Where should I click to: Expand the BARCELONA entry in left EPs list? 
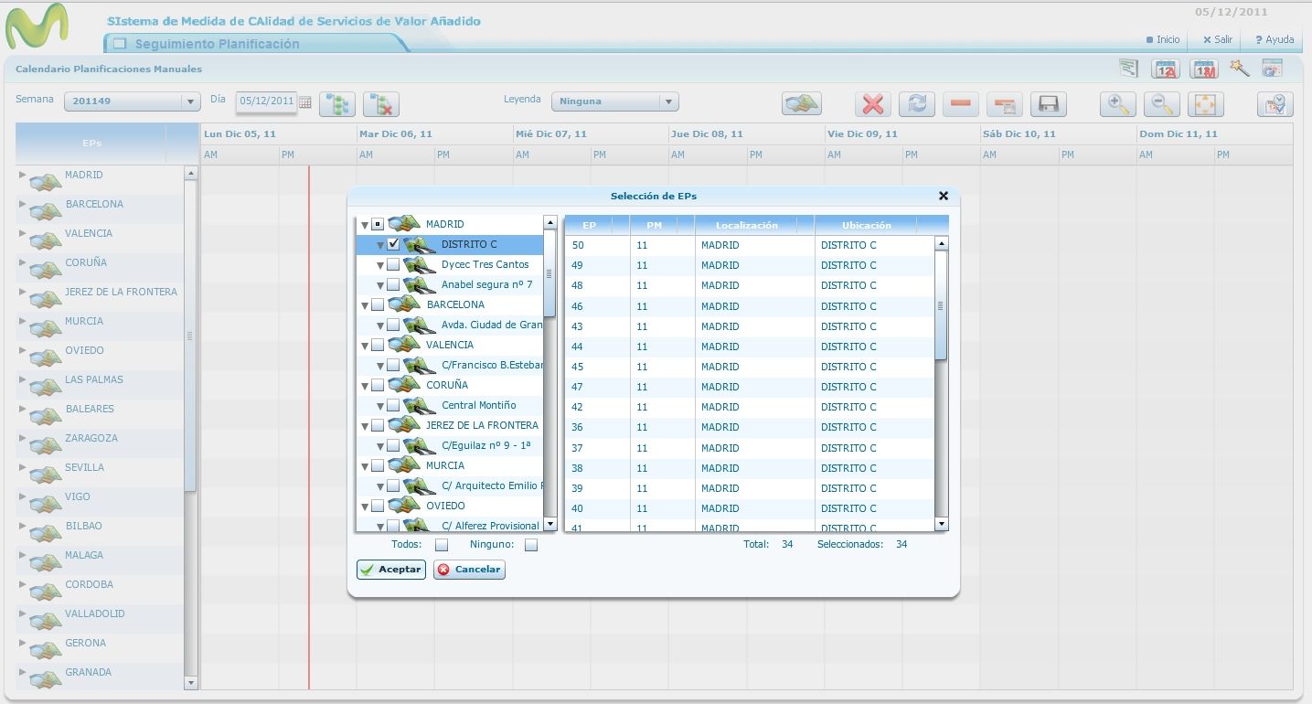tap(23, 204)
